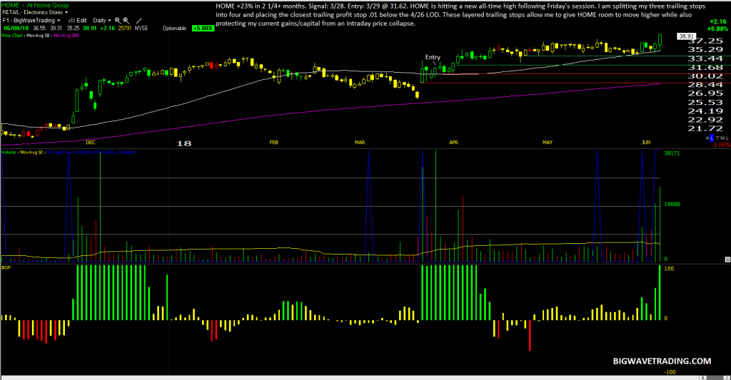
Task: Click the blue %True condition indicator label
Action: pos(91,153)
